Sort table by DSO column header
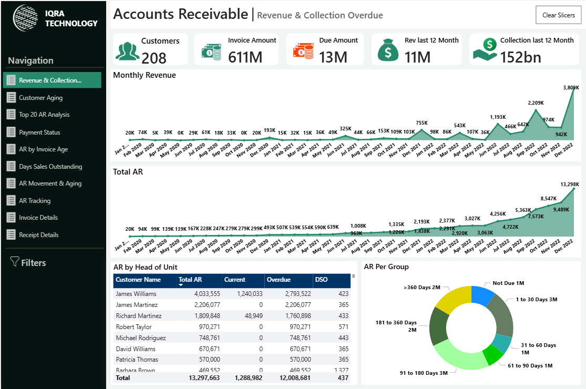Image resolution: width=586 pixels, height=389 pixels. (321, 280)
